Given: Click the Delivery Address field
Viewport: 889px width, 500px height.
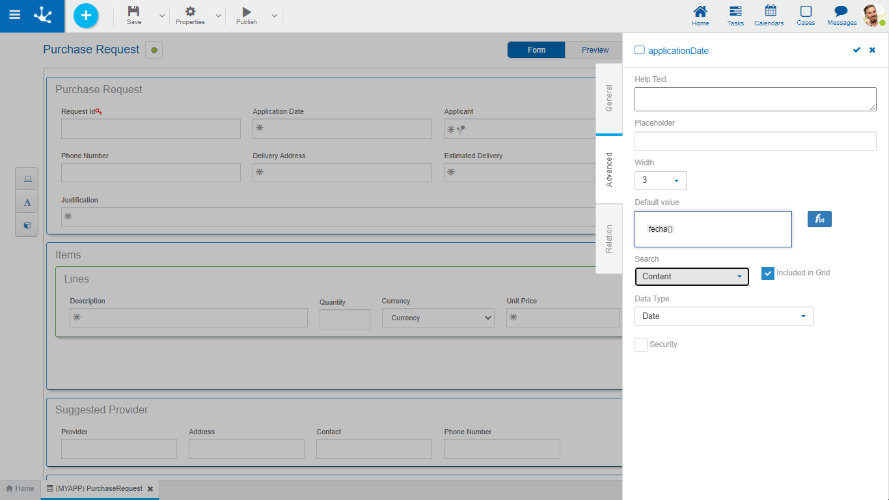Looking at the screenshot, I should (x=342, y=173).
